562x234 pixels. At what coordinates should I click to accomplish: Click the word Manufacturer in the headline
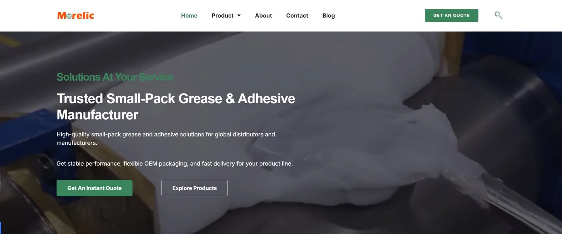97,115
